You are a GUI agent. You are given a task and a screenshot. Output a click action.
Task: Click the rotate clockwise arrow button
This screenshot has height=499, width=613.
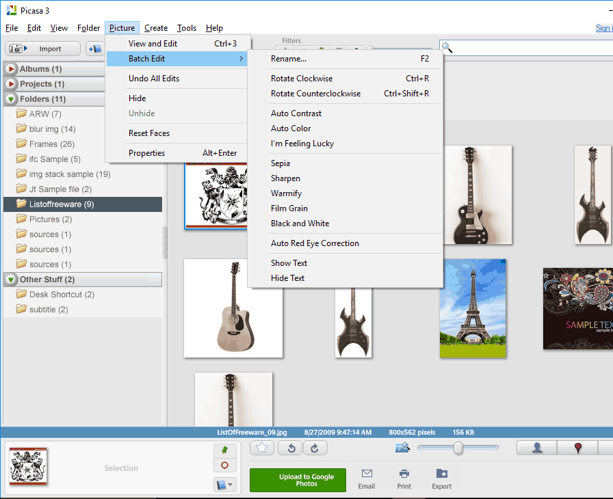[x=315, y=448]
